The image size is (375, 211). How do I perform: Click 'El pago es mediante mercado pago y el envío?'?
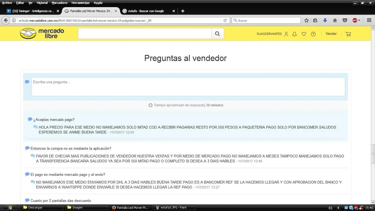[x=68, y=174]
